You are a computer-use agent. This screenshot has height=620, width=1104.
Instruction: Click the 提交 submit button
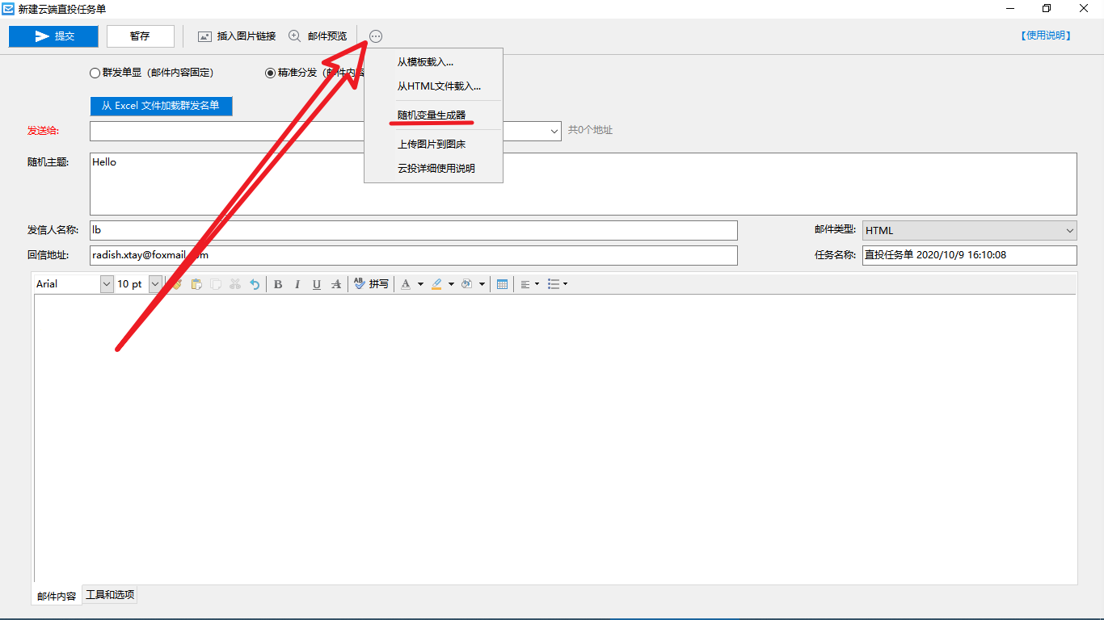coord(53,36)
